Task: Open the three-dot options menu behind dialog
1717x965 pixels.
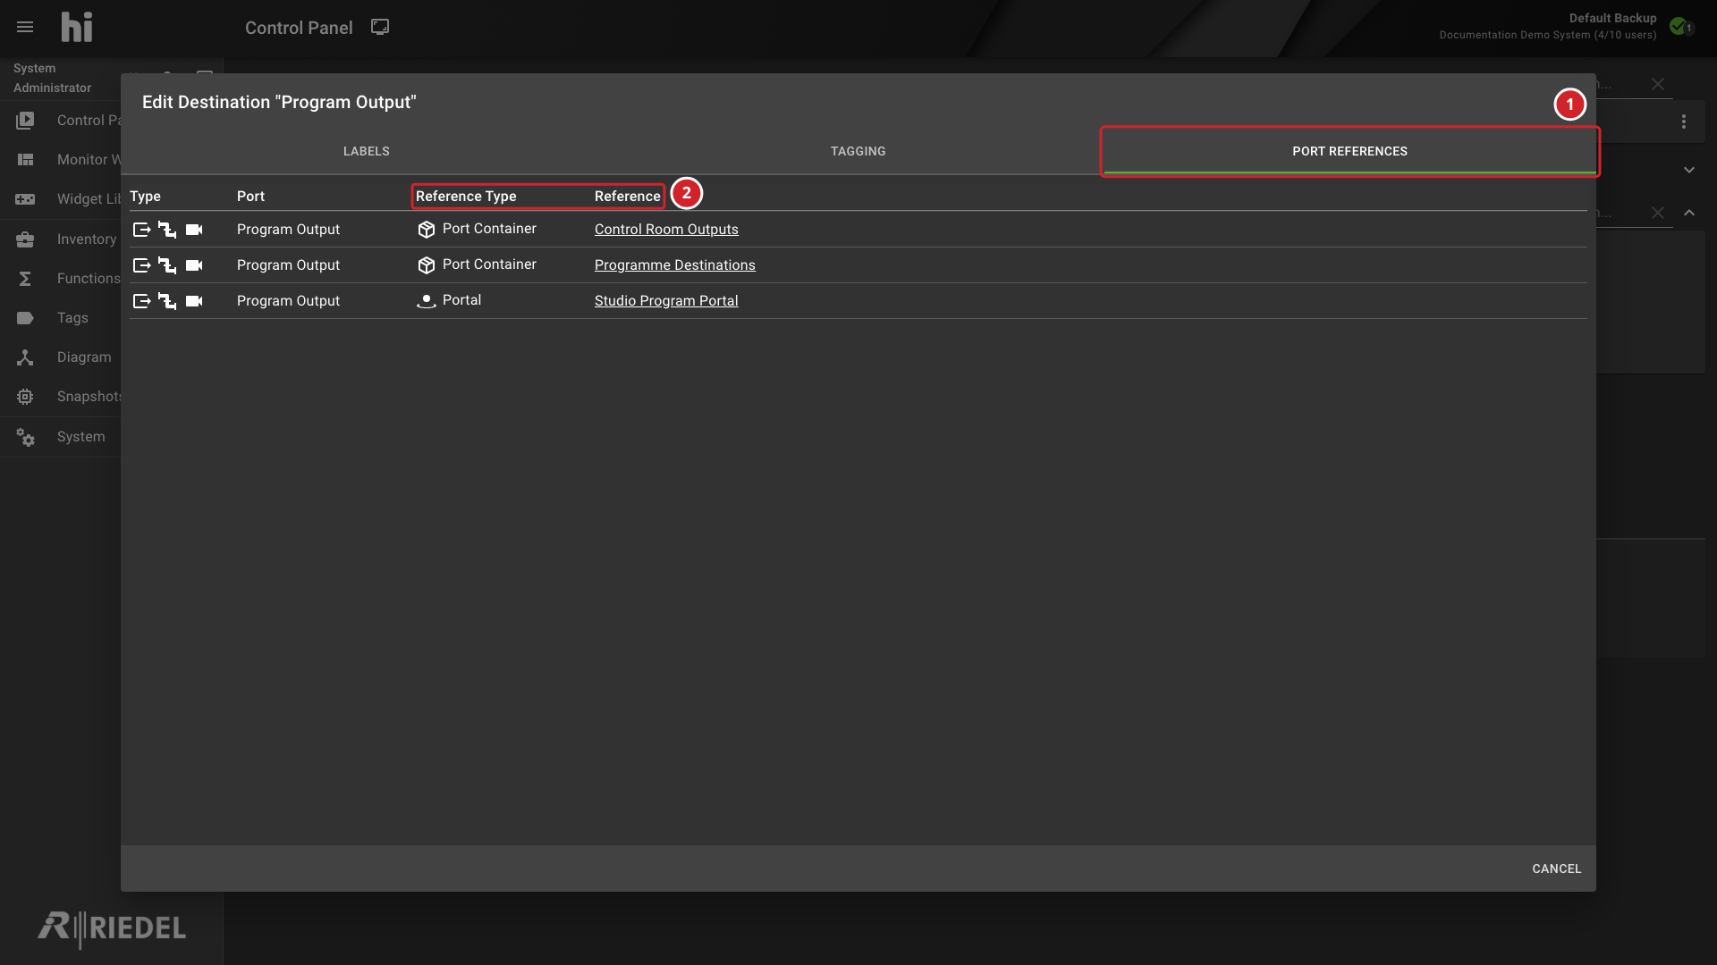Action: 1684,122
